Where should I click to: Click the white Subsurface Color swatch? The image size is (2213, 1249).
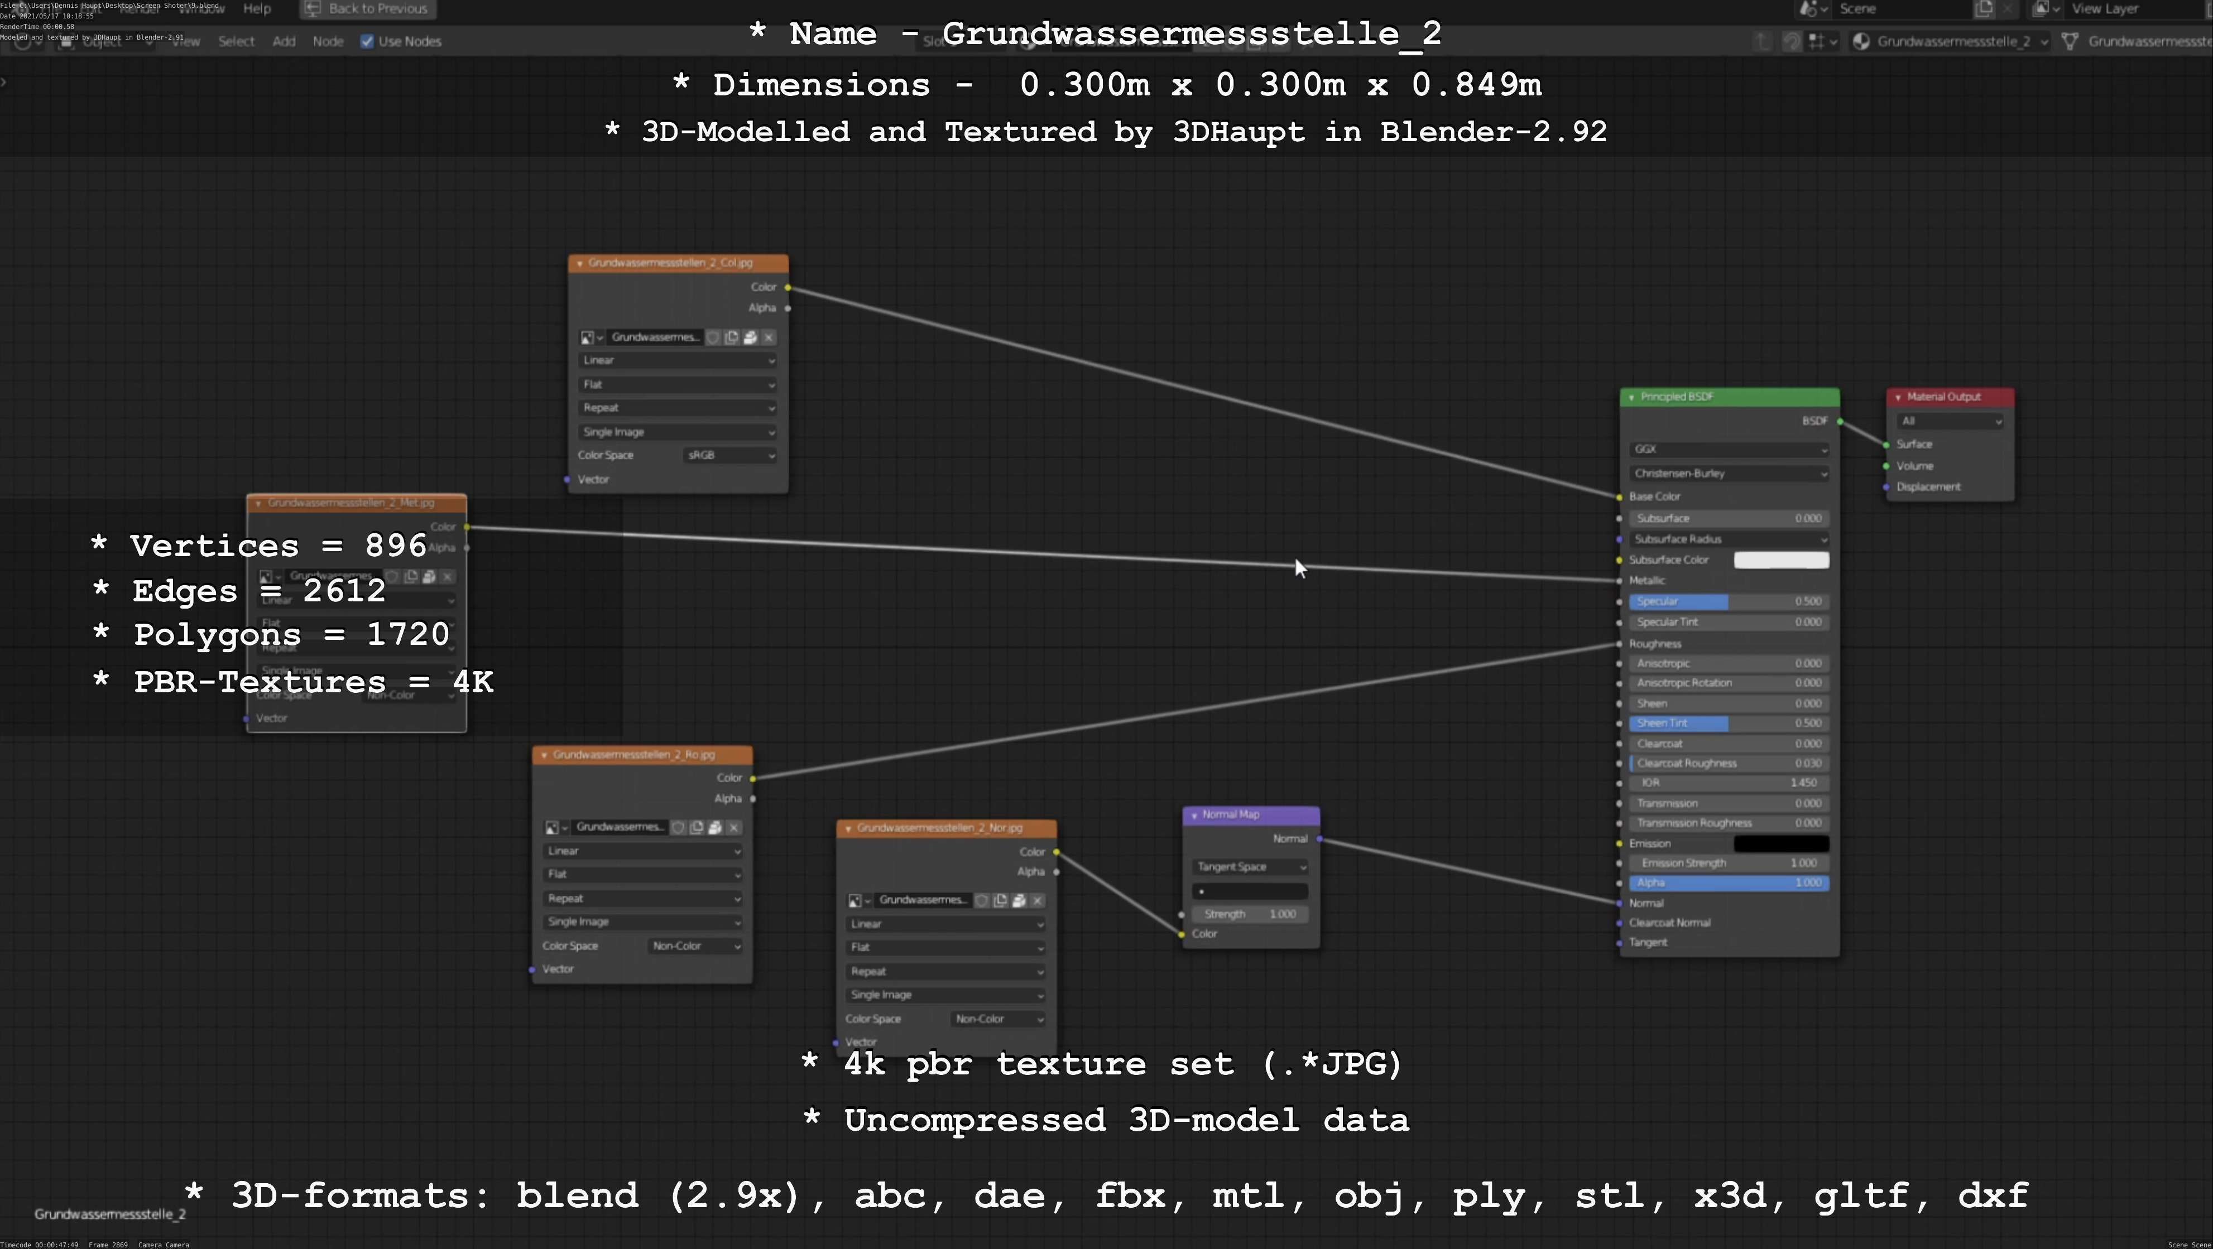[x=1781, y=561]
